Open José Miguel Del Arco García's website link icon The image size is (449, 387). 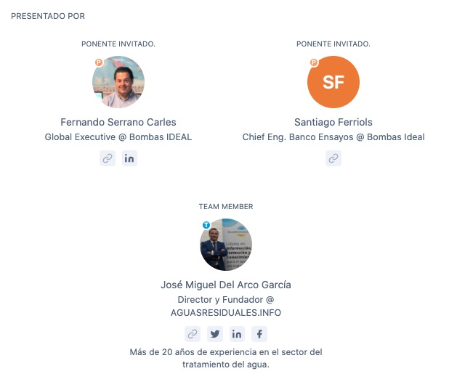pos(193,334)
